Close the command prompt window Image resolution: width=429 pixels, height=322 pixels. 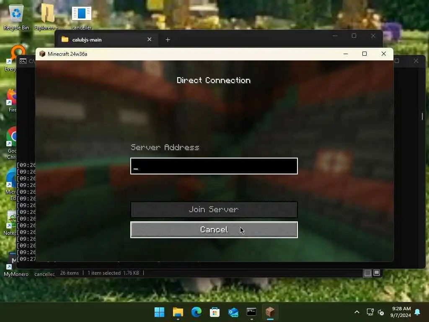pos(416,61)
